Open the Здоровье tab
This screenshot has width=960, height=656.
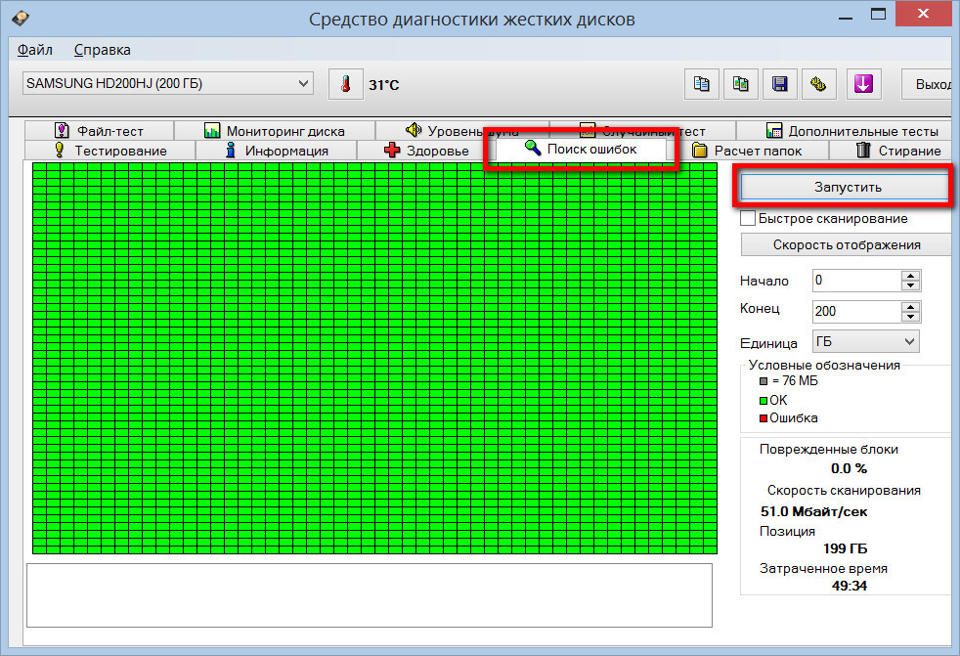(426, 150)
